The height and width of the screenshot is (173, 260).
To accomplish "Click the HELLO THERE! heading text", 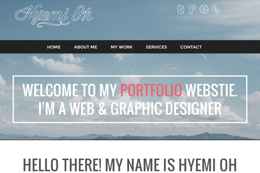I will click(x=62, y=165).
